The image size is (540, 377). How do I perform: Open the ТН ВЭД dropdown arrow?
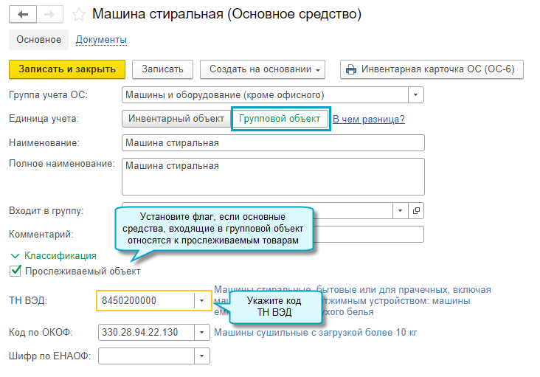[x=202, y=300]
